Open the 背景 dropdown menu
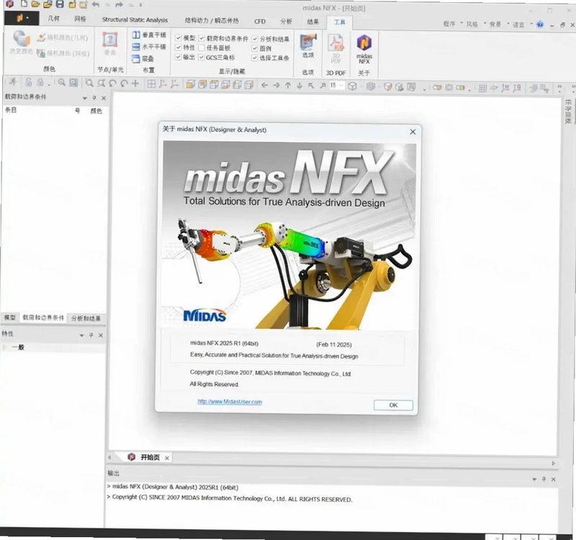Image resolution: width=576 pixels, height=540 pixels. coord(499,24)
